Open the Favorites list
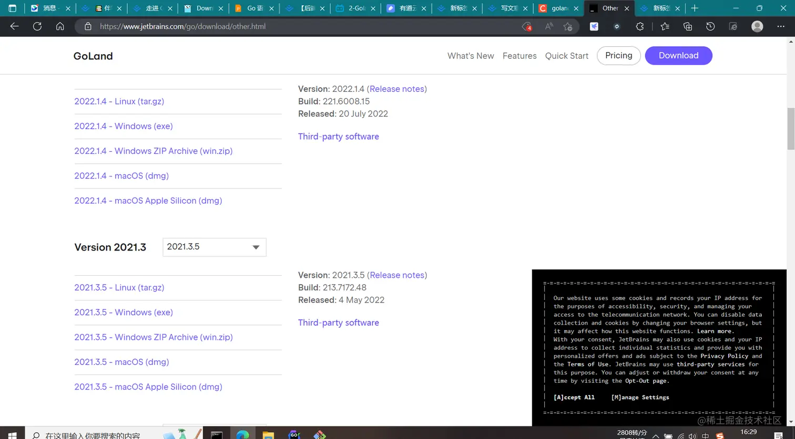Screen dimensions: 795x439 (665, 26)
